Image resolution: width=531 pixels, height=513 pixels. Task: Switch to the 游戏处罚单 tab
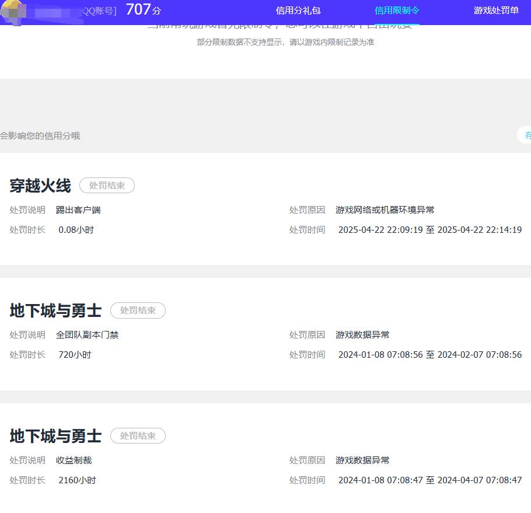click(x=495, y=10)
